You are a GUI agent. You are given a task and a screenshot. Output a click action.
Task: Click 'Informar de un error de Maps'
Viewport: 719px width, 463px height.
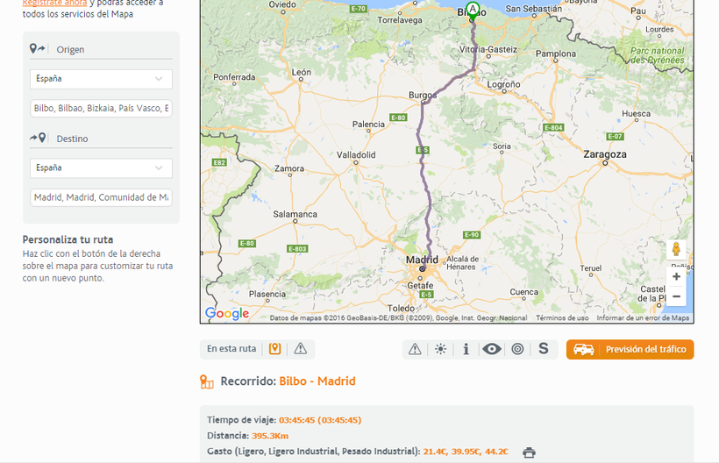tap(643, 318)
